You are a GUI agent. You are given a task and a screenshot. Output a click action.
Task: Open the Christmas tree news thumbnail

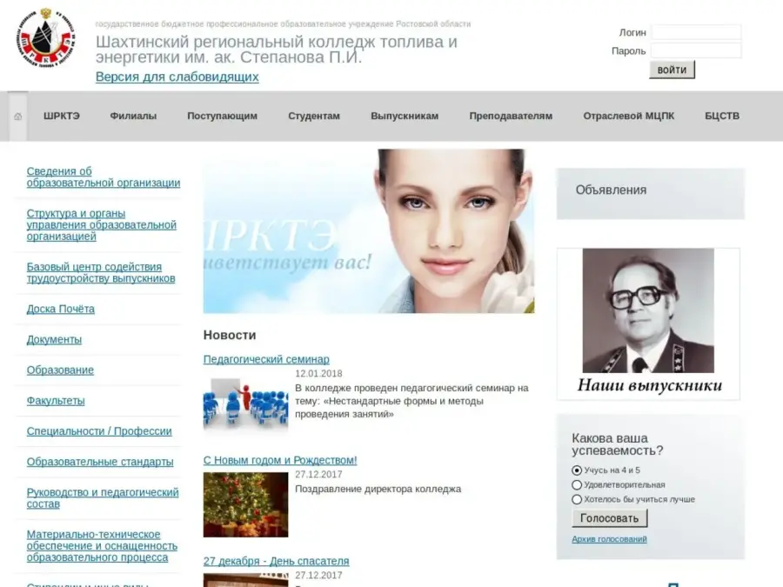[x=245, y=504]
